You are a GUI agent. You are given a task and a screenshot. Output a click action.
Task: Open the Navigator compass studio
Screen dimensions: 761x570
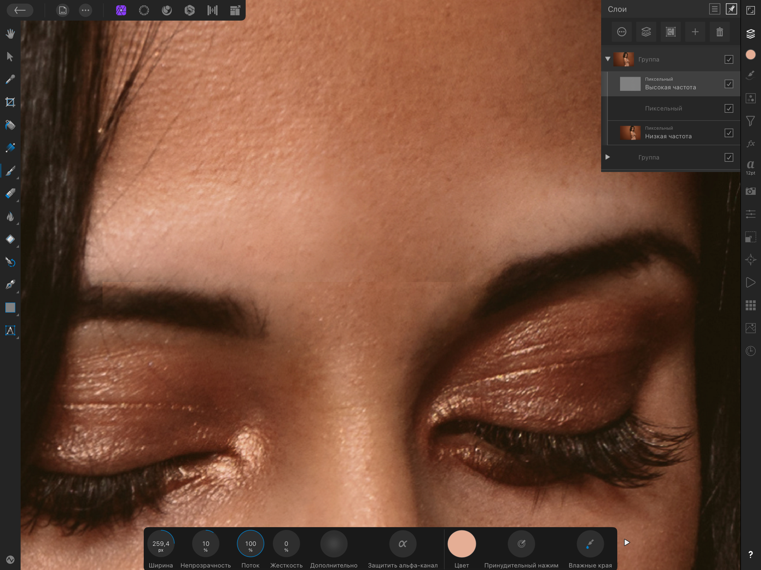click(x=750, y=260)
